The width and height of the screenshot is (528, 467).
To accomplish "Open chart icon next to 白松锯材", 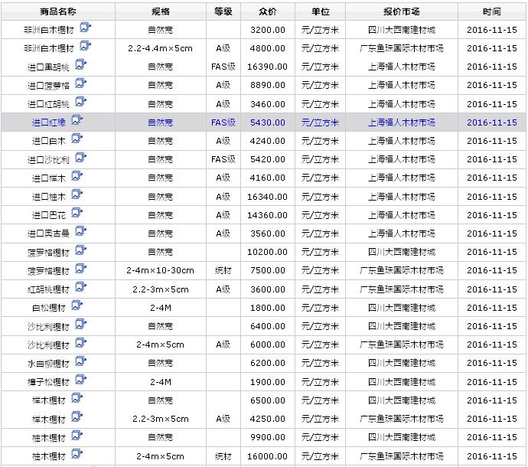I will point(77,306).
